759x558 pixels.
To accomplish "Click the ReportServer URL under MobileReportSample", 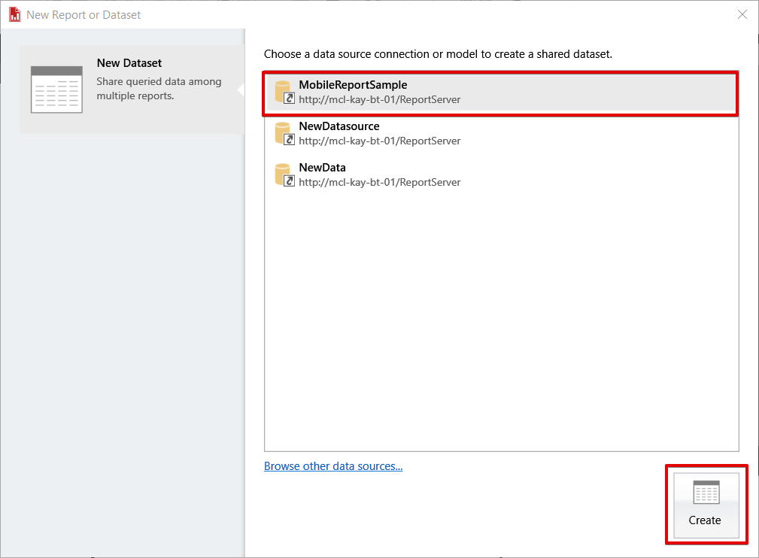I will (379, 99).
